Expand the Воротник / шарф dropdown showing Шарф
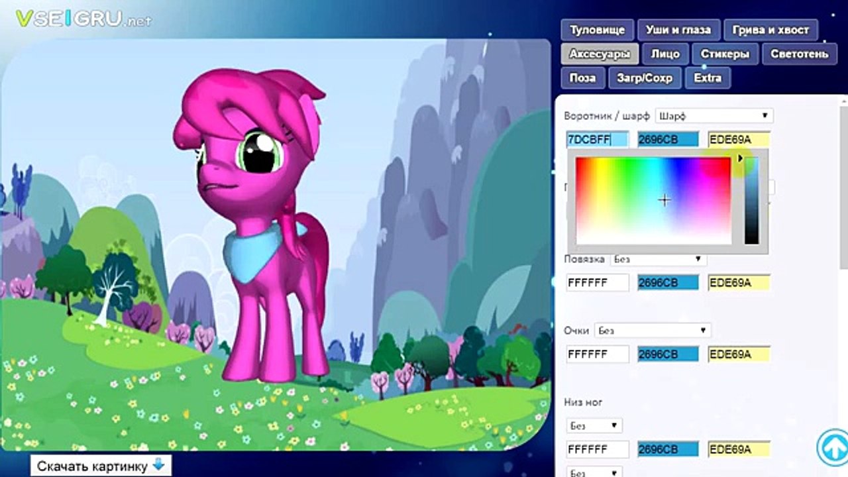848x477 pixels. tap(714, 115)
